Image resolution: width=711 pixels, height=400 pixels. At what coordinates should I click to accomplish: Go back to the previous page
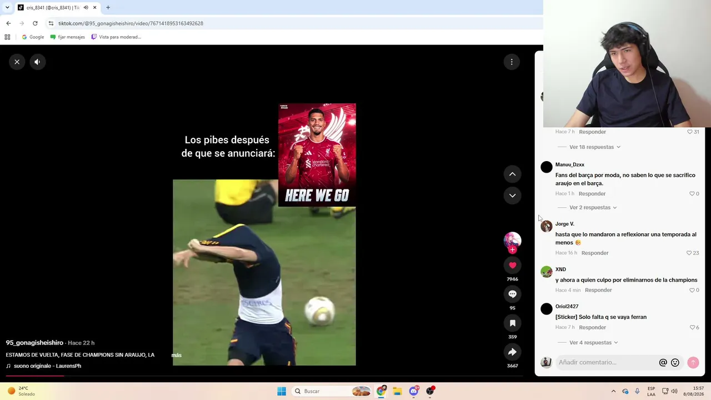8,23
